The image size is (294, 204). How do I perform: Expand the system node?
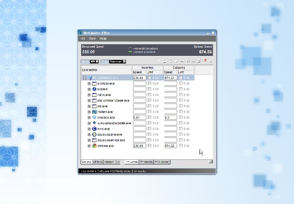pyautogui.click(x=89, y=89)
